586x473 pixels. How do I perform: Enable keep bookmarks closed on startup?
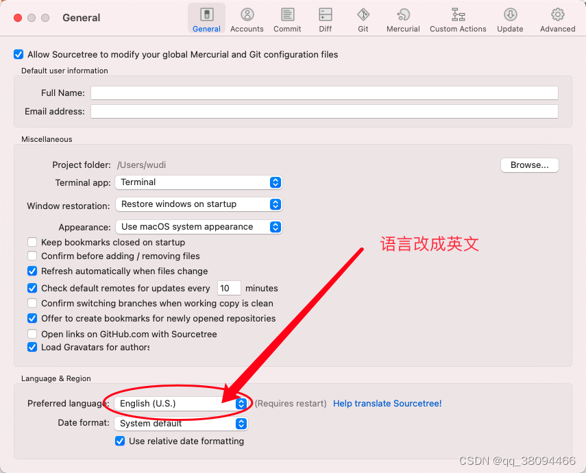tap(32, 242)
